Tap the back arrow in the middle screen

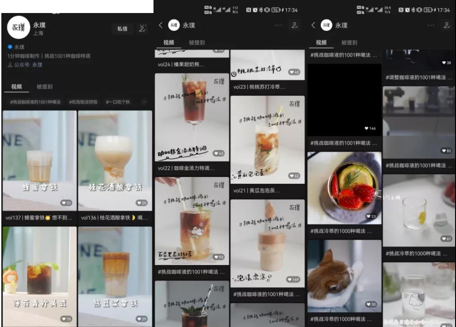(161, 26)
